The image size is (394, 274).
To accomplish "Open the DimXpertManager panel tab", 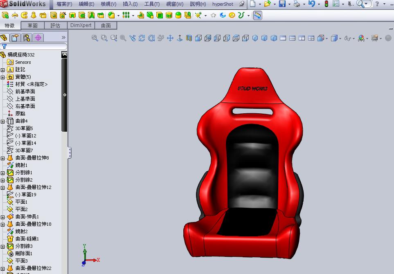I will pos(38,38).
